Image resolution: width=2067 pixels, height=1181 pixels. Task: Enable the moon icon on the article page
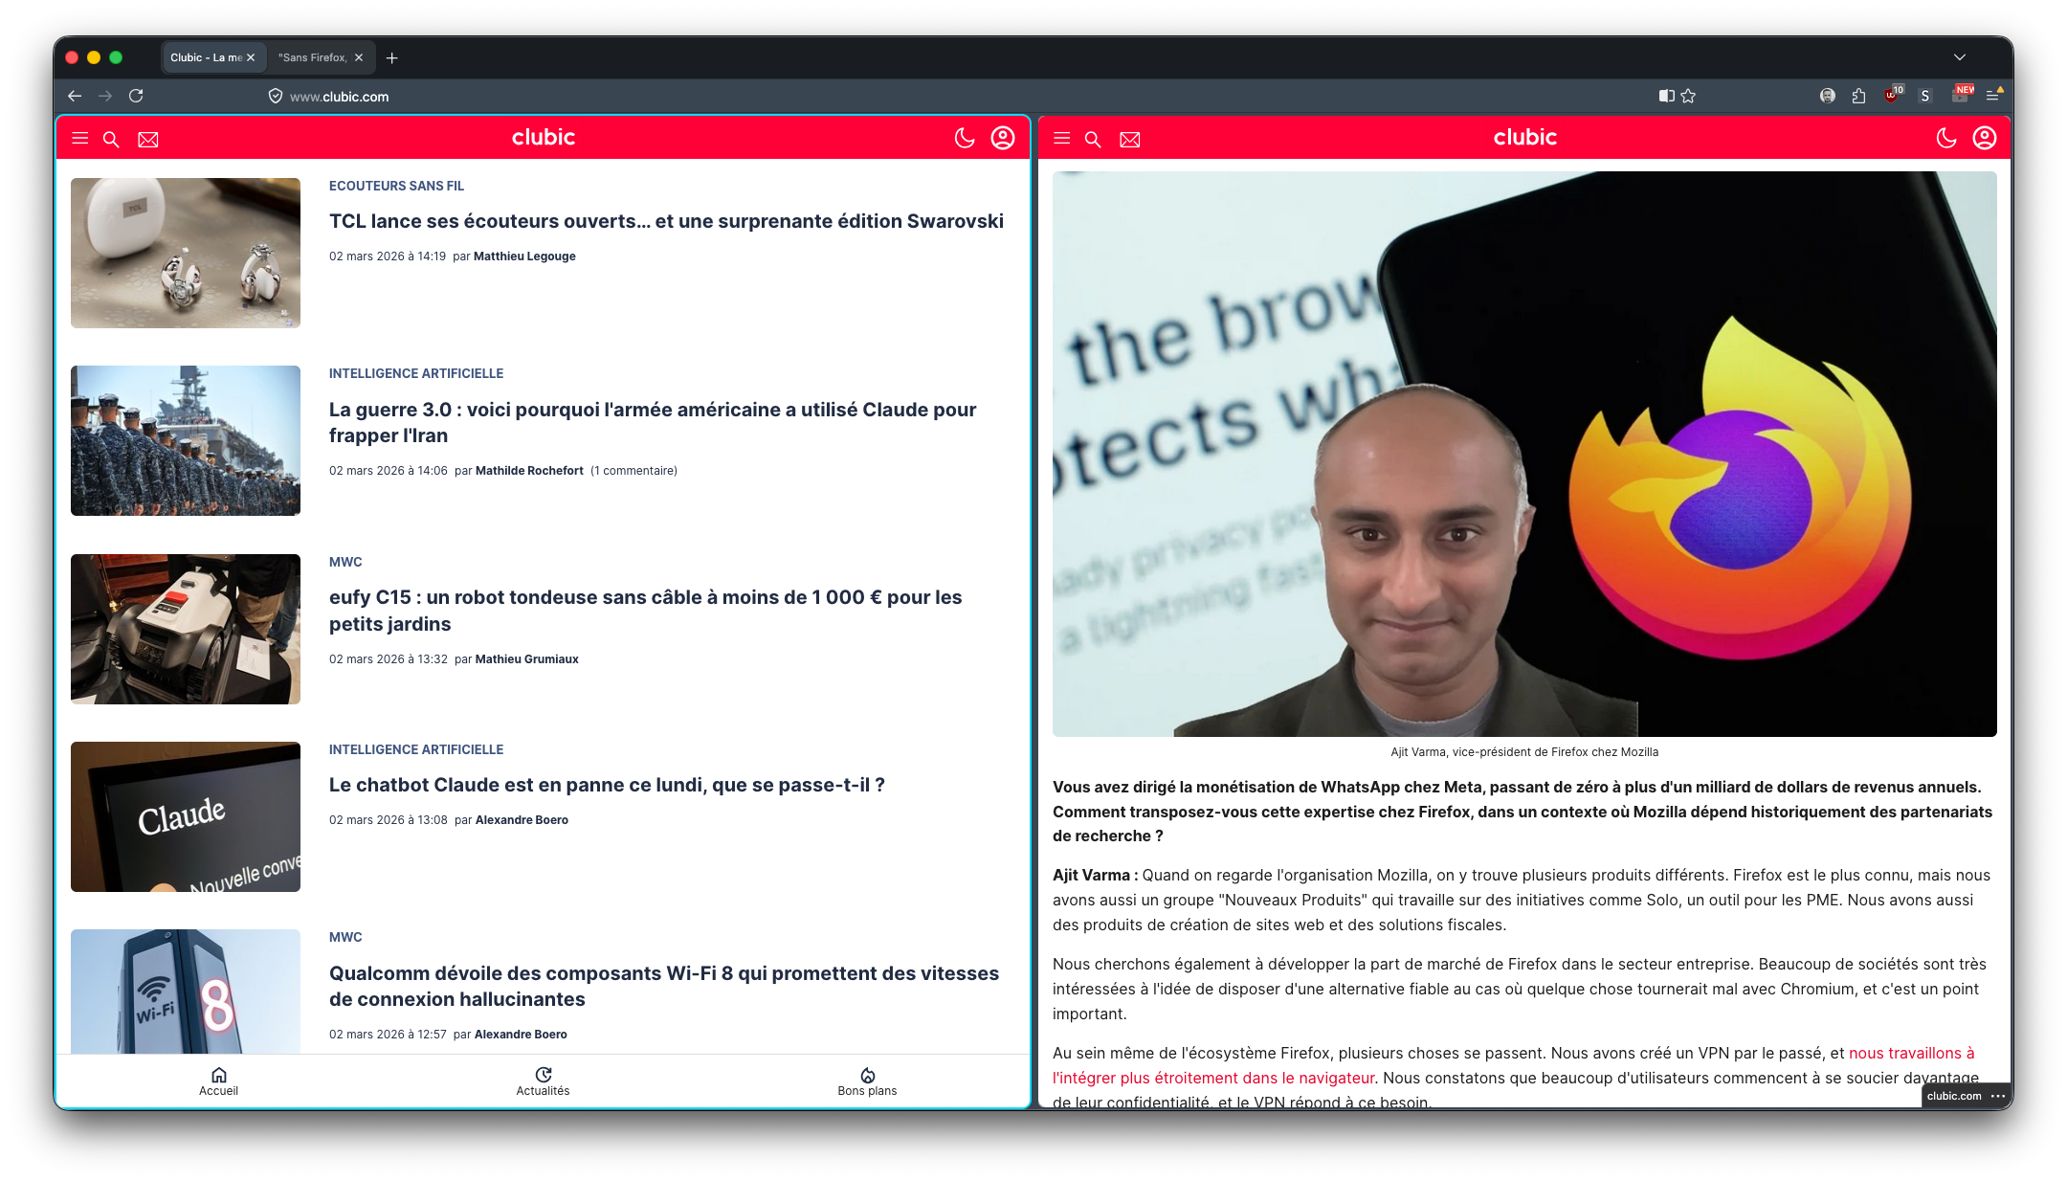pos(1947,138)
